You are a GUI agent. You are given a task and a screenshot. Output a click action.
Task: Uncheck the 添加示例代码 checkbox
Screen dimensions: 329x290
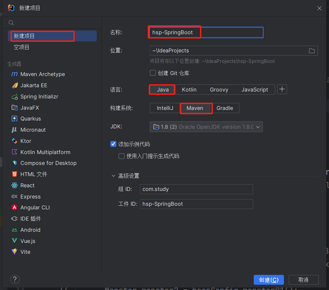coord(113,144)
